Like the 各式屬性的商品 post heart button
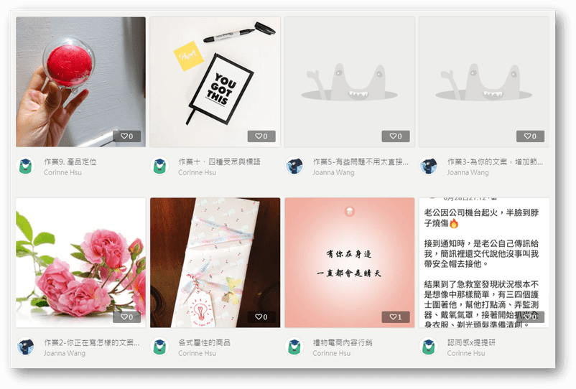This screenshot has width=576, height=389. point(261,317)
